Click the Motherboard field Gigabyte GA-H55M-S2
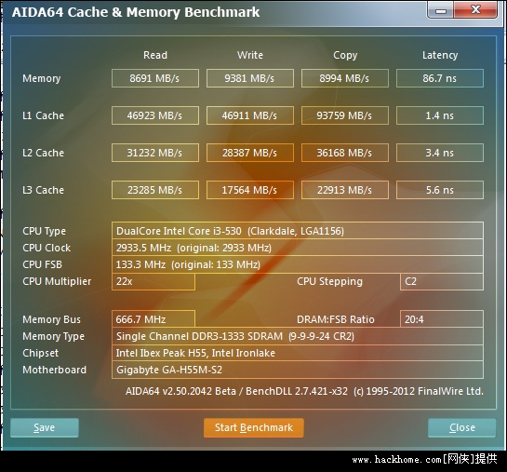 298,370
